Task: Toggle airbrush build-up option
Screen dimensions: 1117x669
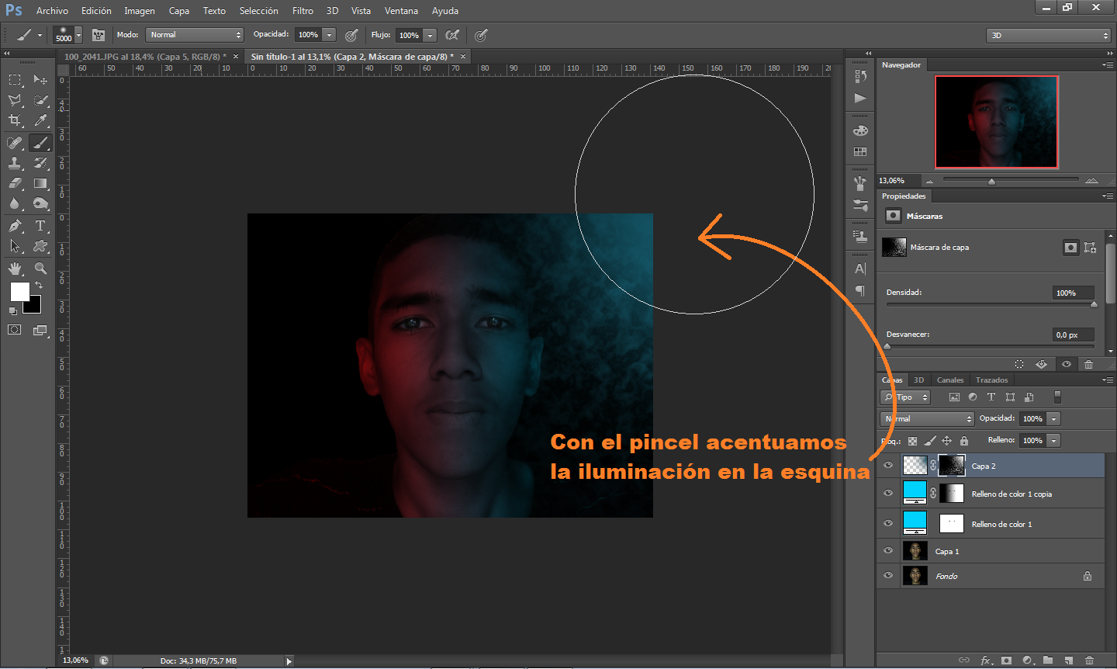Action: point(452,35)
